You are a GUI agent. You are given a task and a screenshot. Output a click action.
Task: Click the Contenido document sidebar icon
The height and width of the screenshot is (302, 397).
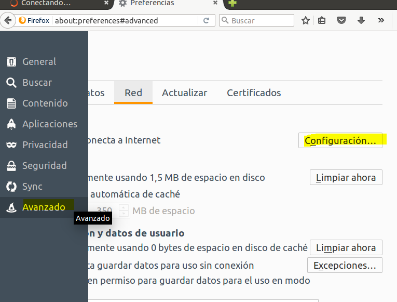pyautogui.click(x=11, y=103)
